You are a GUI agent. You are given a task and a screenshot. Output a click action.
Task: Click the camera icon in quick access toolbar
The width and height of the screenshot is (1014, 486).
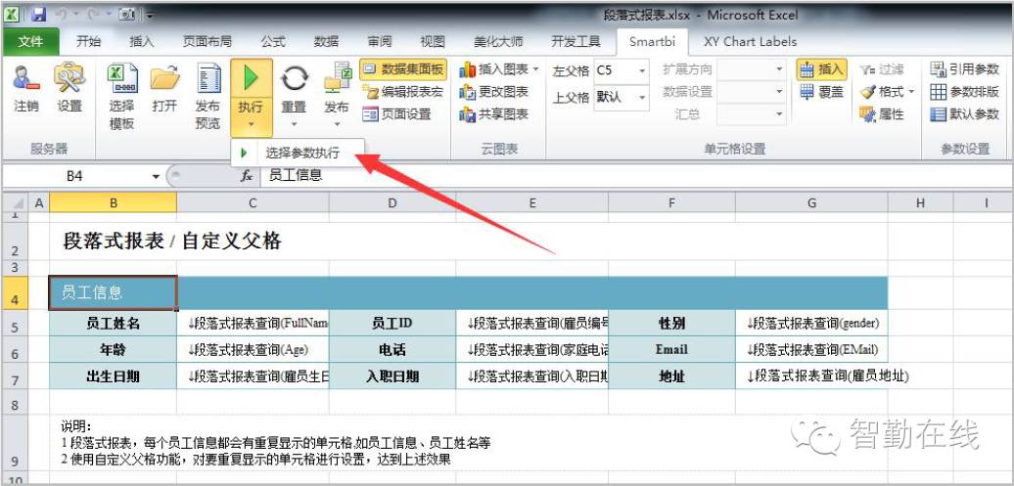[x=127, y=14]
